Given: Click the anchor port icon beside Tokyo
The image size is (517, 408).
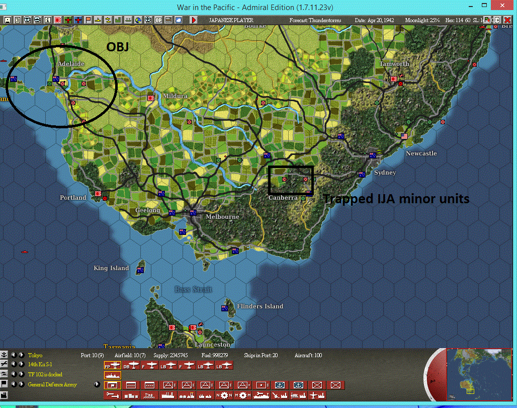Looking at the screenshot, I should point(4,355).
